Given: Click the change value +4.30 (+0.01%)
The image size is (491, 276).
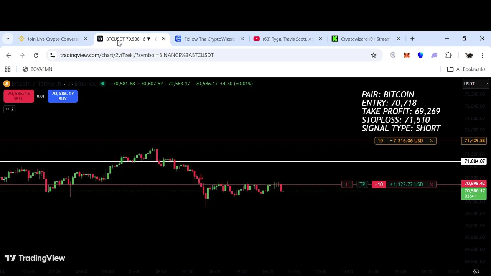Looking at the screenshot, I should point(236,84).
